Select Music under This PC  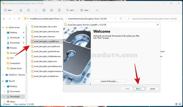pos(13,102)
